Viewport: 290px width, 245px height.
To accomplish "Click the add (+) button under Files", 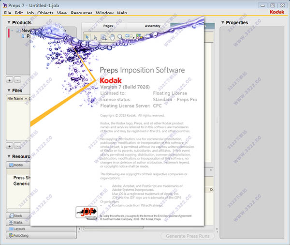I will click(10, 145).
